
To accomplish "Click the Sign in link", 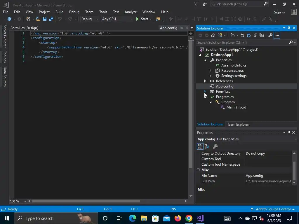I will (279, 12).
